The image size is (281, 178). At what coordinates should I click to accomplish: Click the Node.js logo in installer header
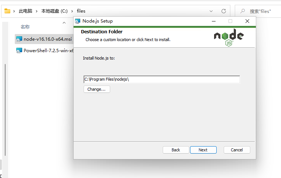[228, 38]
